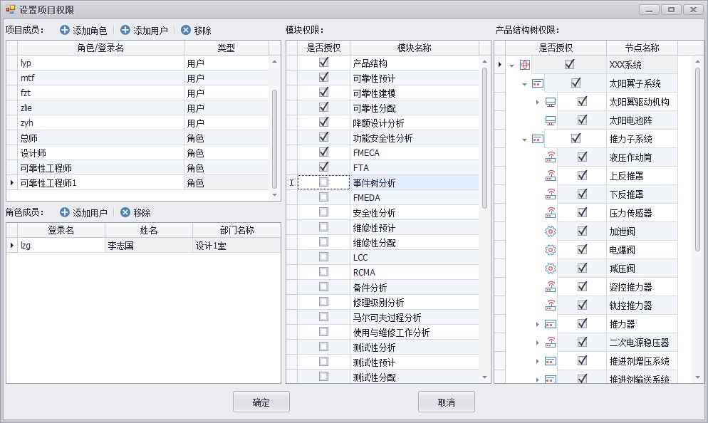This screenshot has width=708, height=423.
Task: Click 移除 icon in 角色成员 toolbar
Action: click(125, 213)
